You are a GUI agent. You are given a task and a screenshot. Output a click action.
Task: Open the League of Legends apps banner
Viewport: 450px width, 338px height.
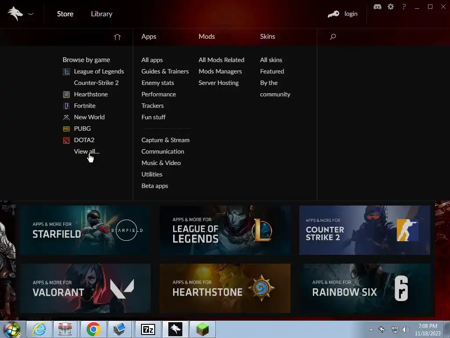tap(225, 230)
